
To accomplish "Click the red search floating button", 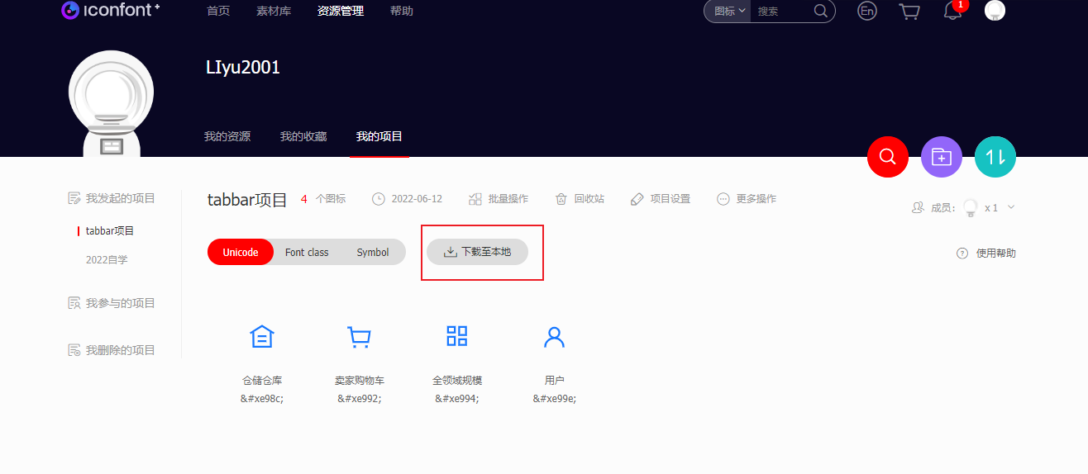I will pyautogui.click(x=887, y=157).
